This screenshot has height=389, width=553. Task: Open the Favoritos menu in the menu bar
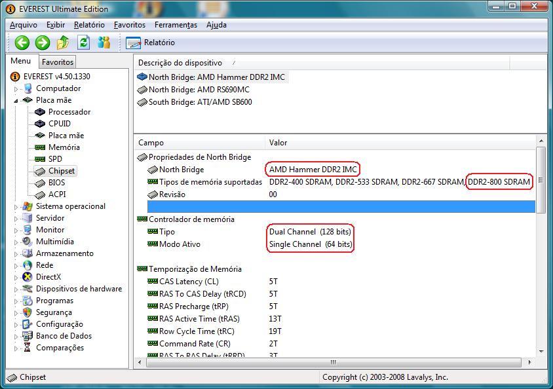click(130, 25)
